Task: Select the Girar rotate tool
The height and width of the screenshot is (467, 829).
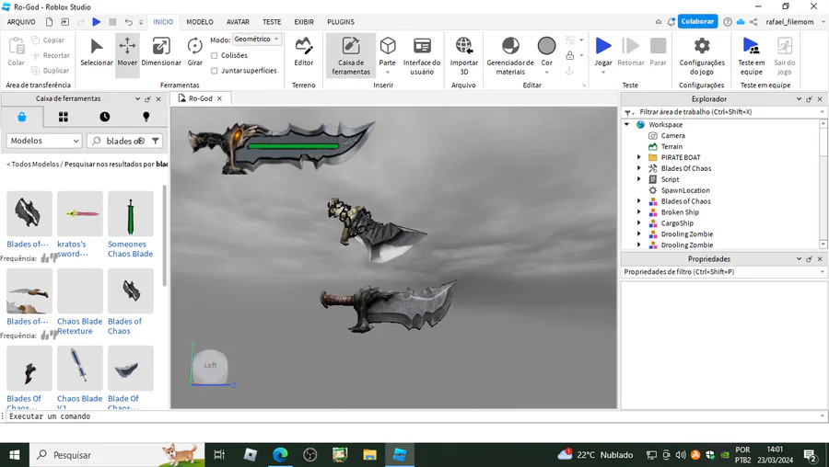Action: [x=194, y=52]
